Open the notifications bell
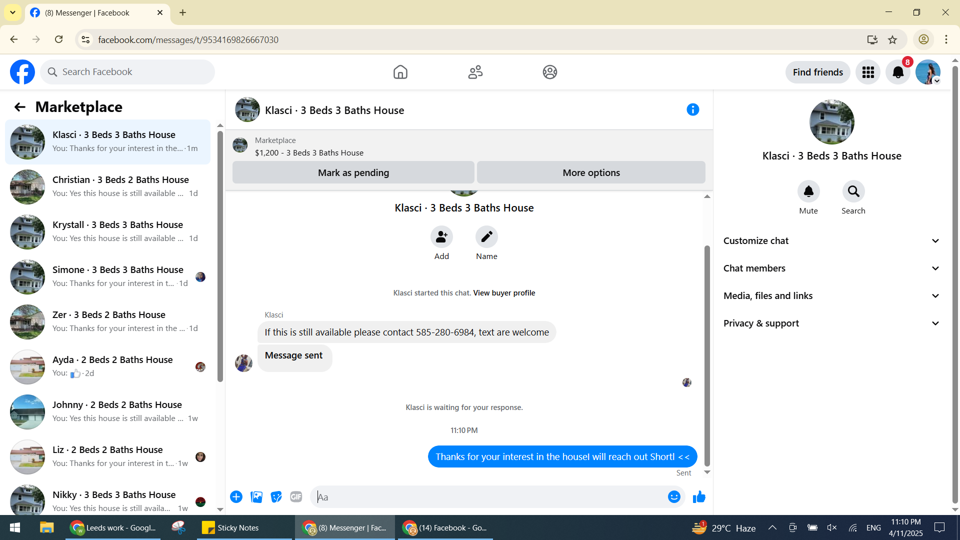This screenshot has width=960, height=540. pos(898,72)
